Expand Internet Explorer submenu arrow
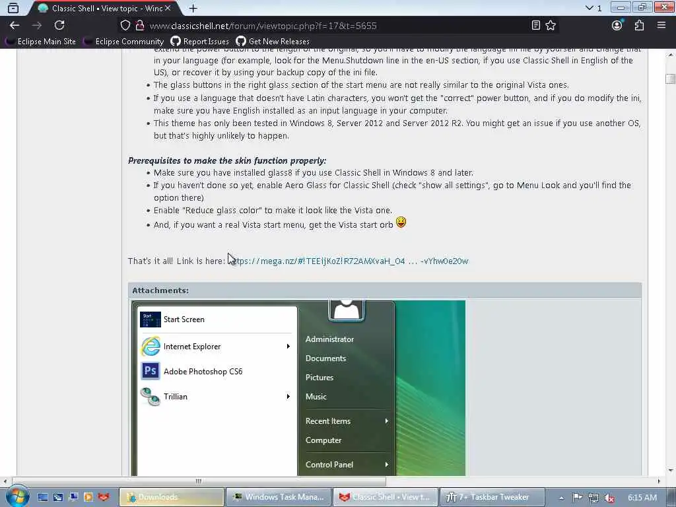The image size is (676, 507). [288, 346]
